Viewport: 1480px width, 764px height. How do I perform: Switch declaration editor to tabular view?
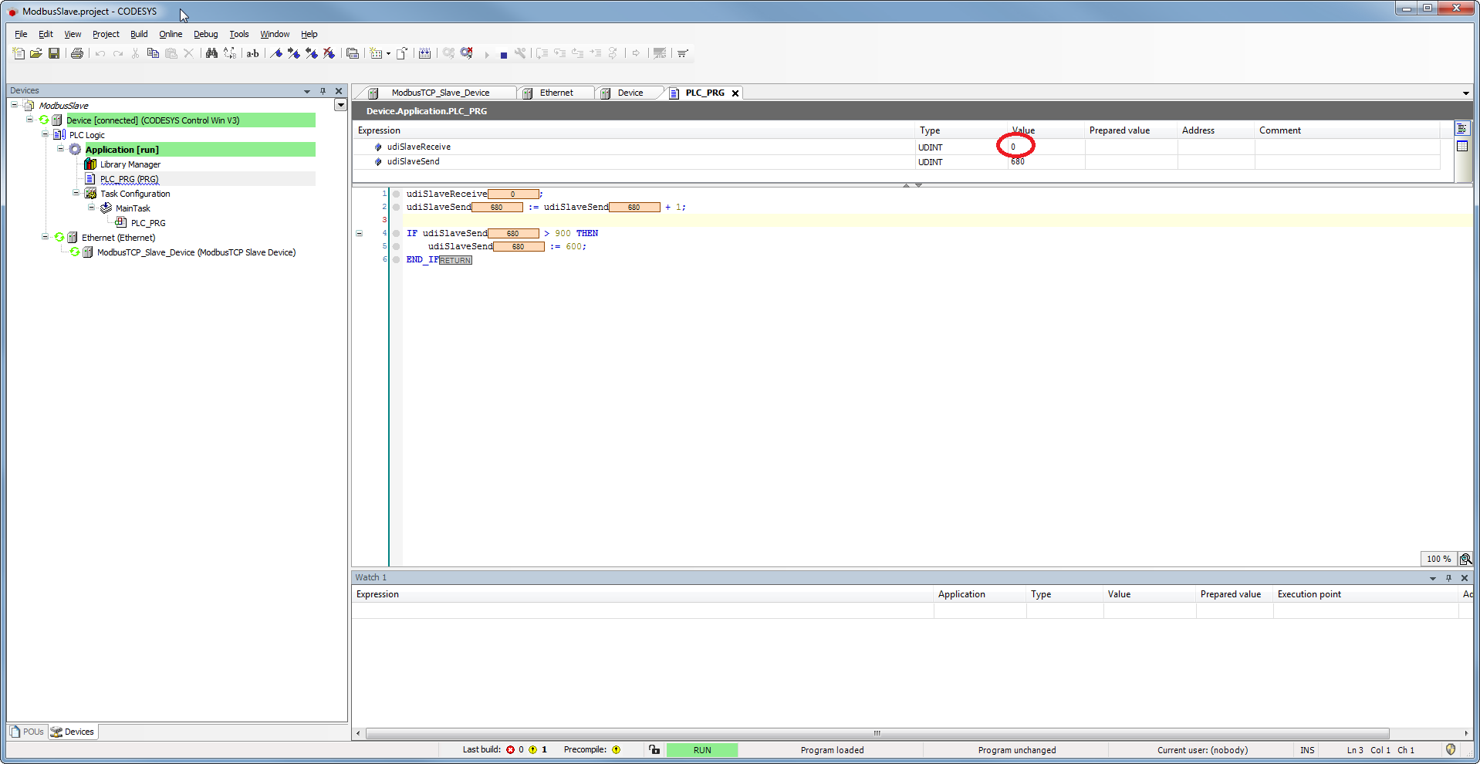coord(1461,146)
